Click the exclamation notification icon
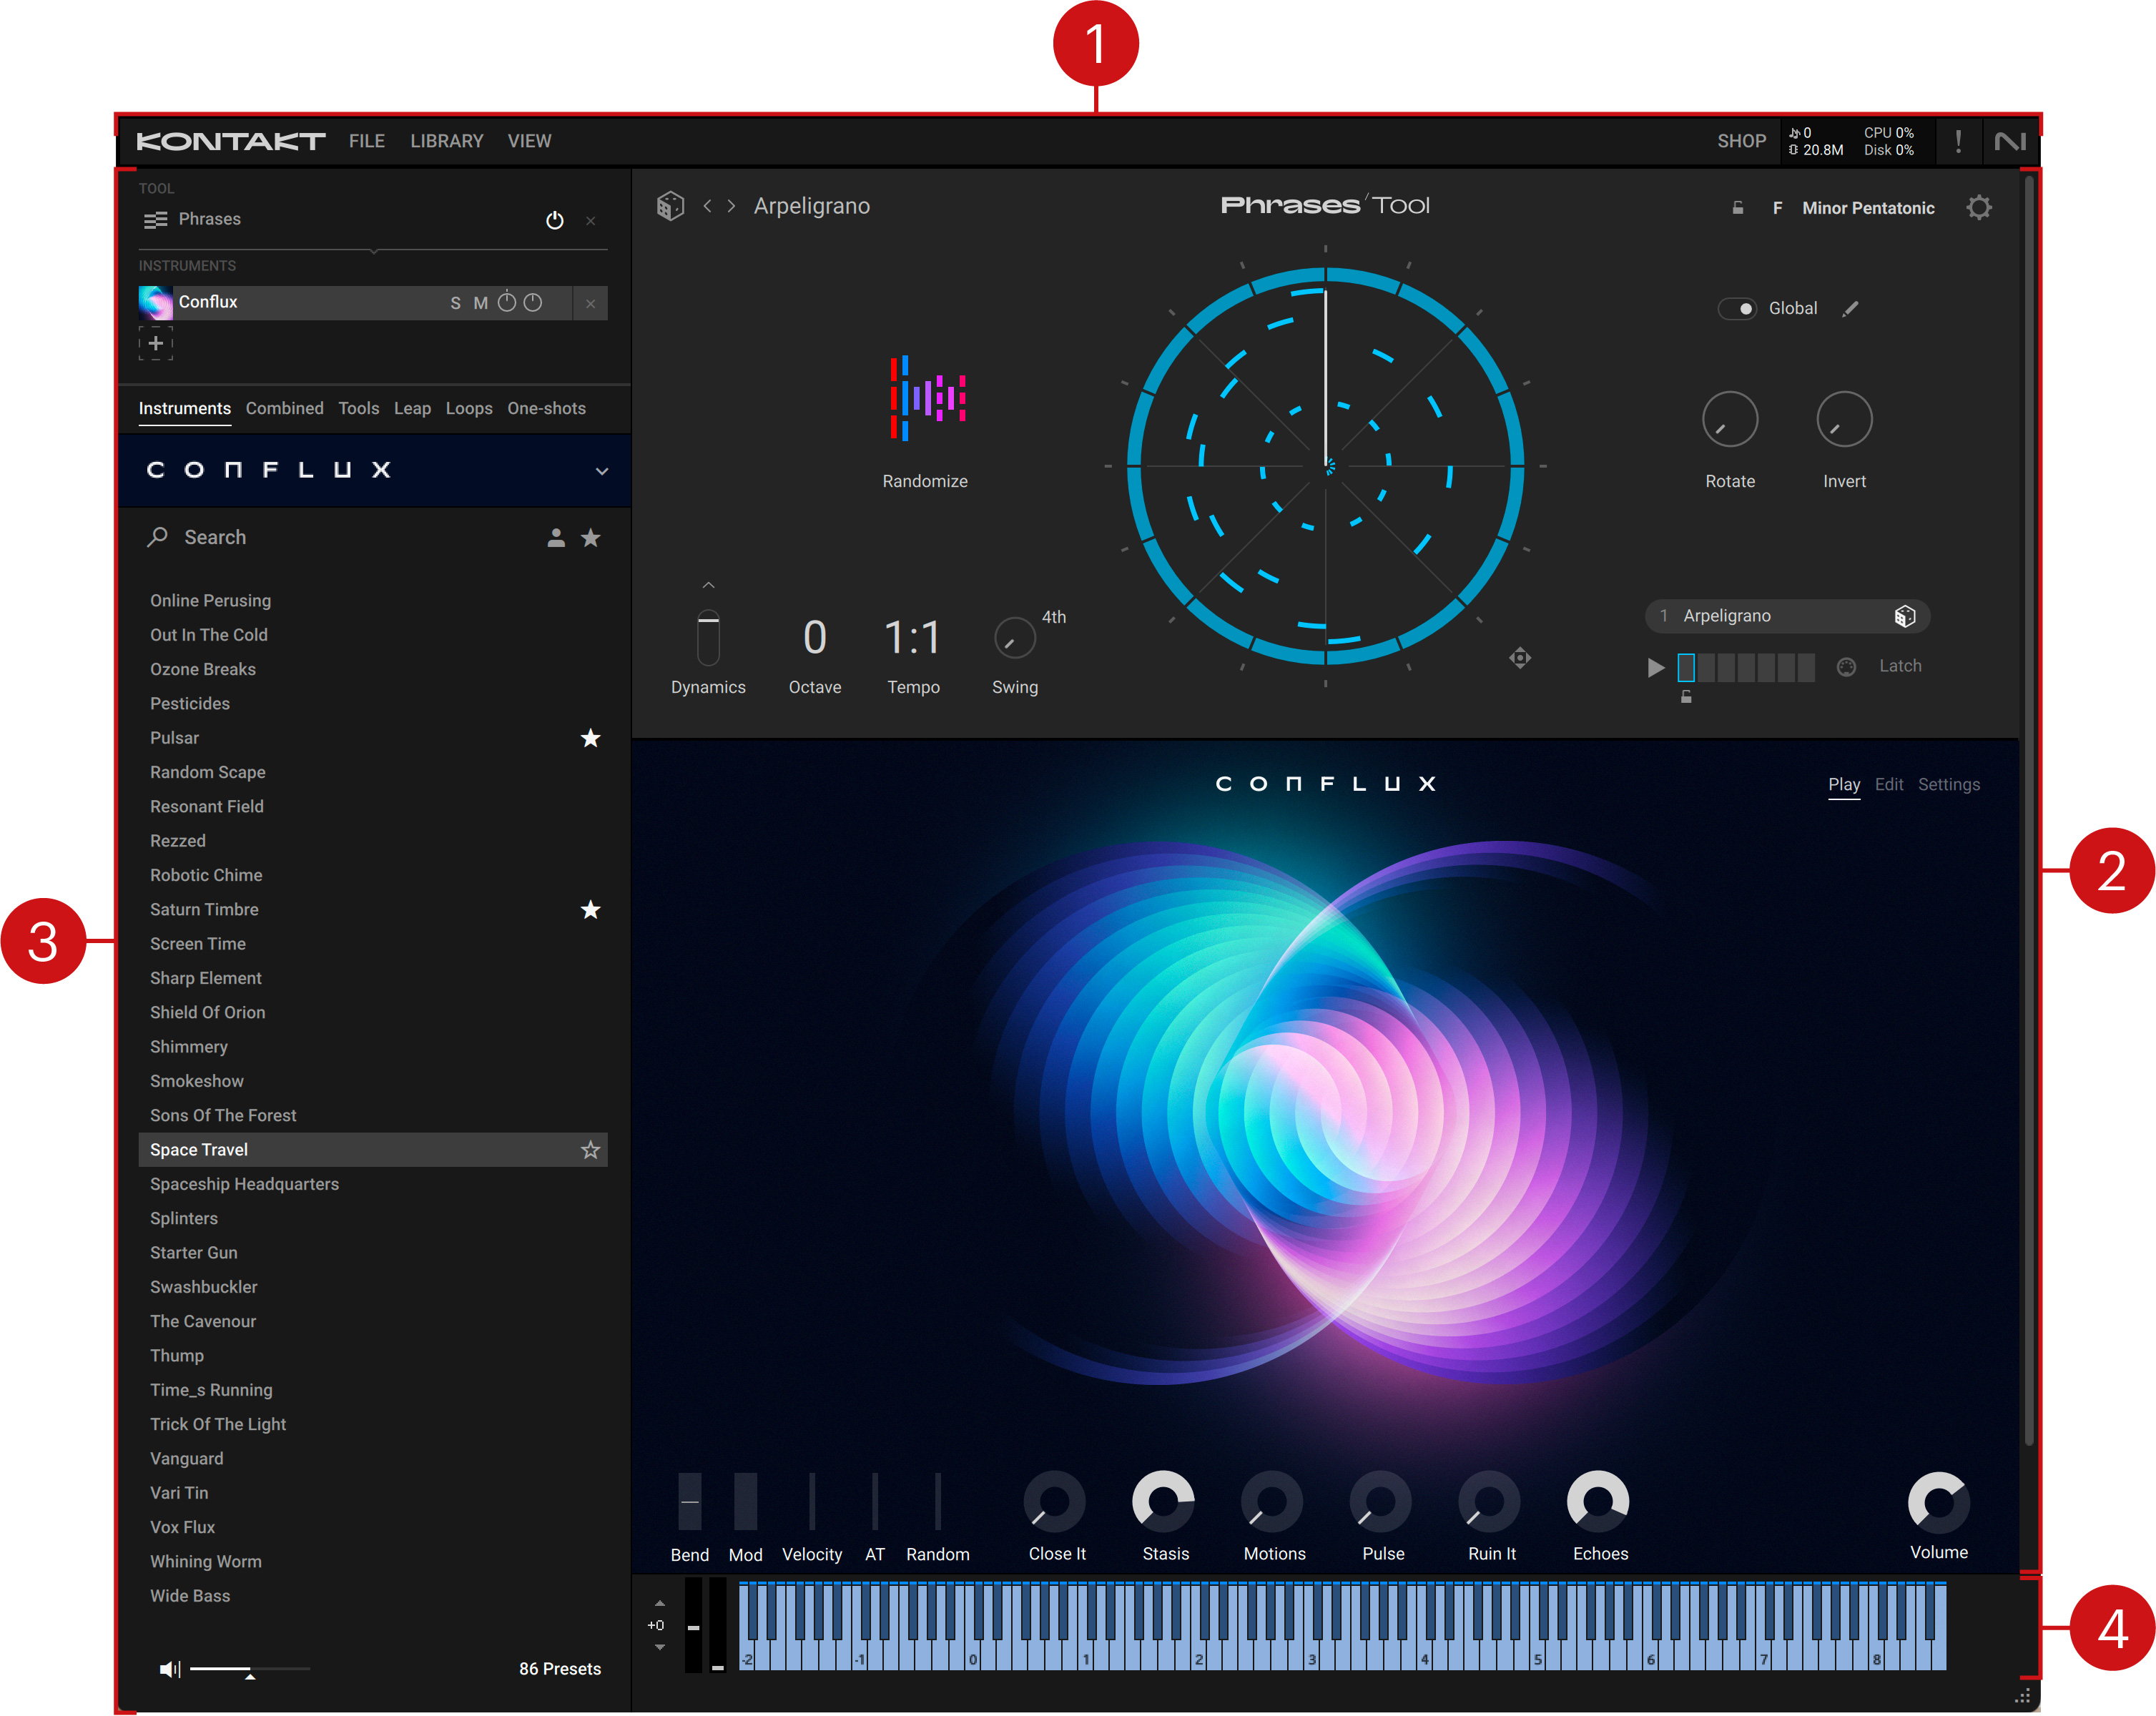Viewport: 2156px width, 1716px height. coord(1957,141)
